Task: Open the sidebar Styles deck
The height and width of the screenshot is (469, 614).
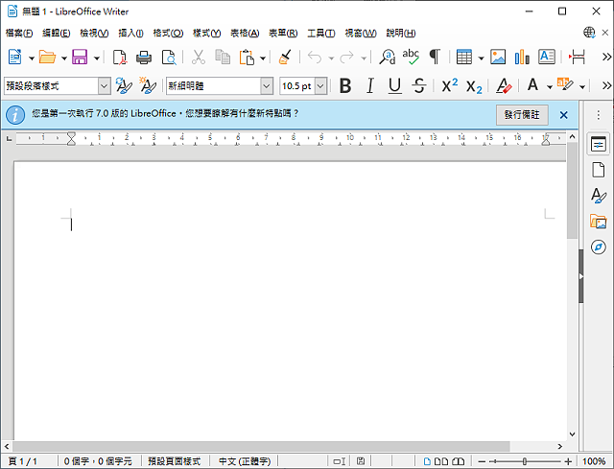Action: (x=599, y=196)
